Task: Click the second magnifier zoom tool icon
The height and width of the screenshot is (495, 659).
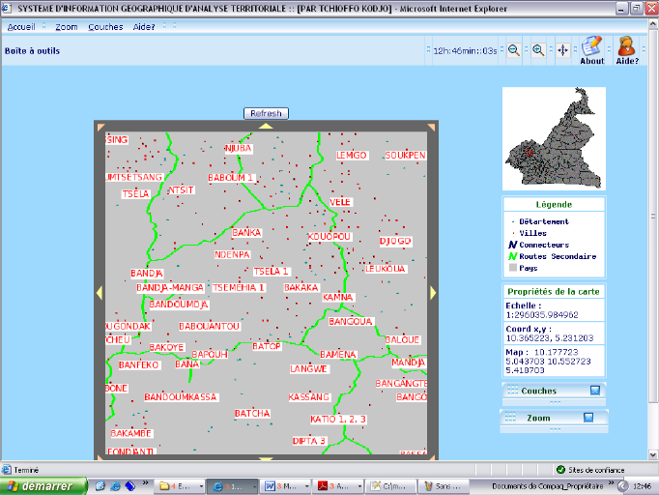Action: point(538,49)
